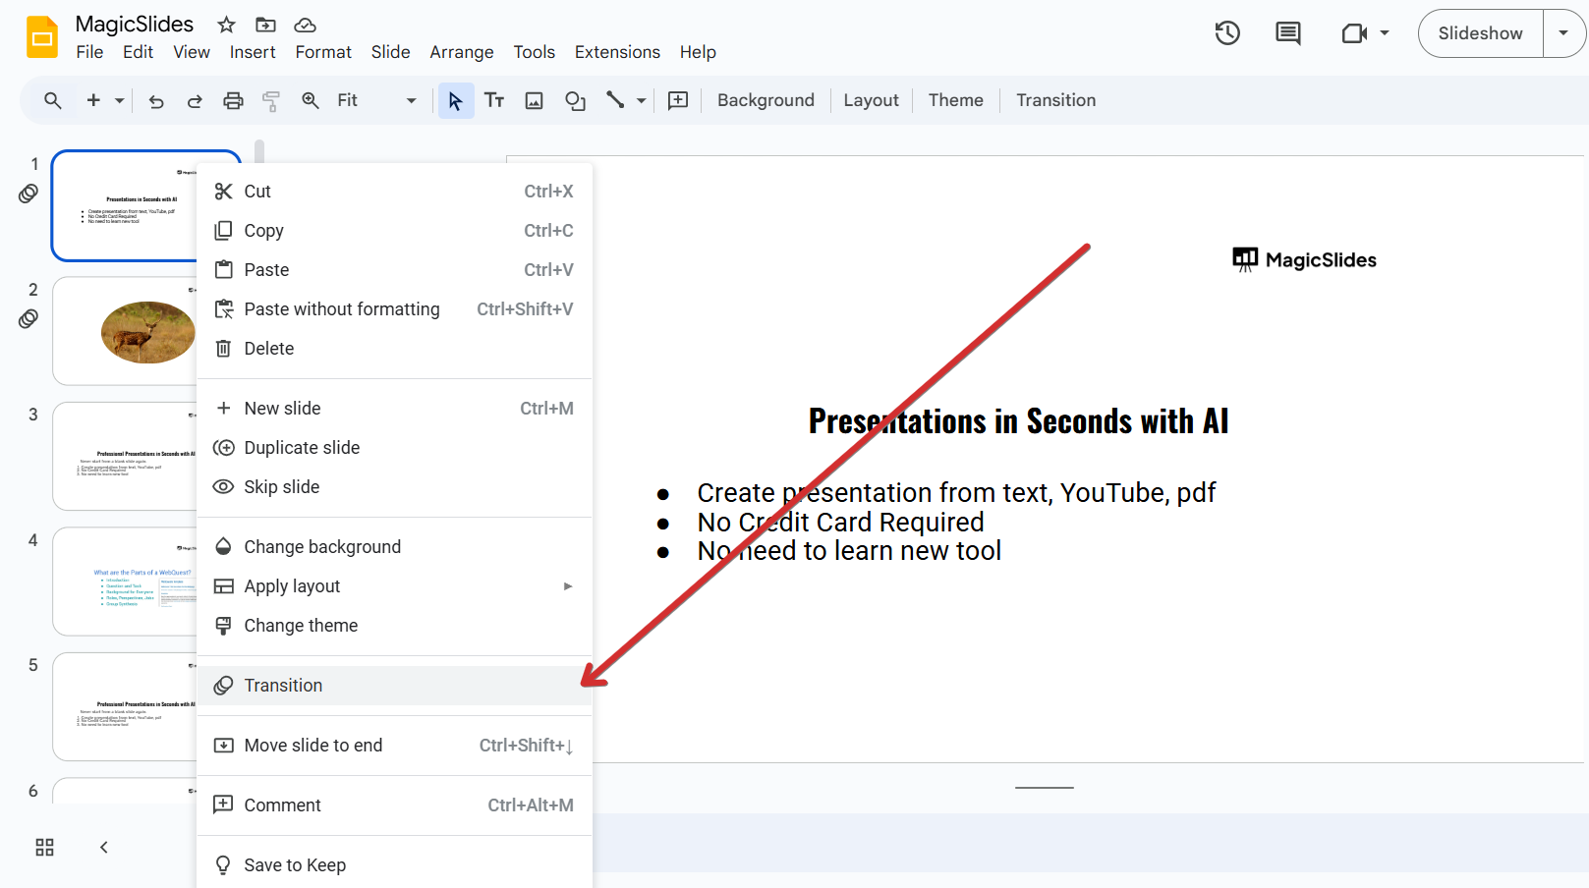Select Duplicate slide
Screen dimensions: 1589x888
(x=394, y=448)
